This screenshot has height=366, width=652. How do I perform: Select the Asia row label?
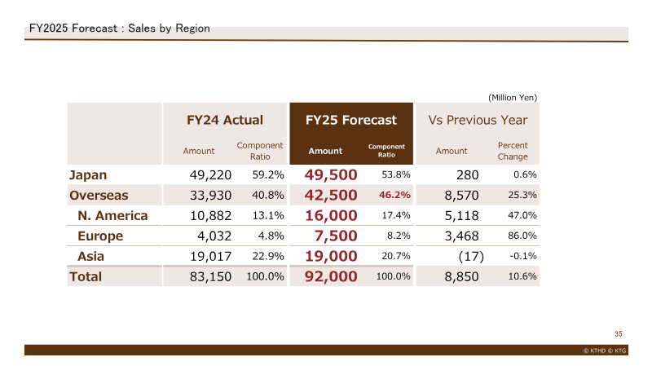point(90,257)
